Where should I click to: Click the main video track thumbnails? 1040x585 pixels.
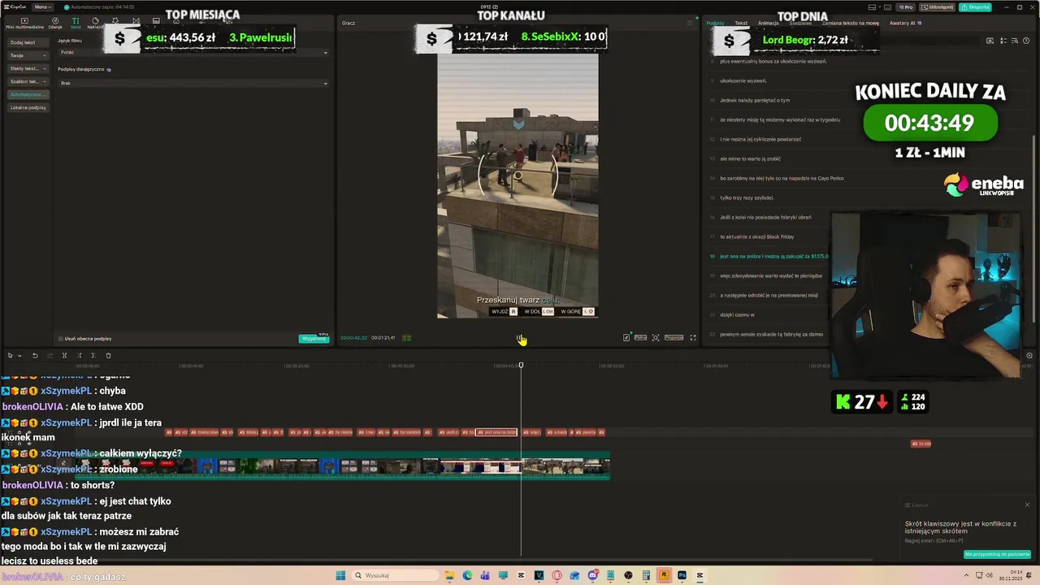[341, 466]
